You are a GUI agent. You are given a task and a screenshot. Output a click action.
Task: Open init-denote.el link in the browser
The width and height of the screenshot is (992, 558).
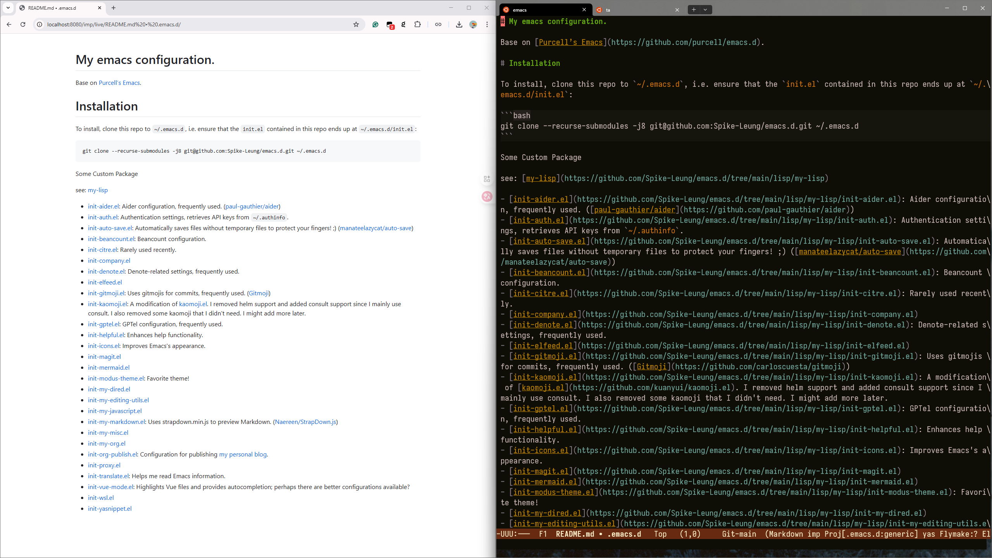106,272
